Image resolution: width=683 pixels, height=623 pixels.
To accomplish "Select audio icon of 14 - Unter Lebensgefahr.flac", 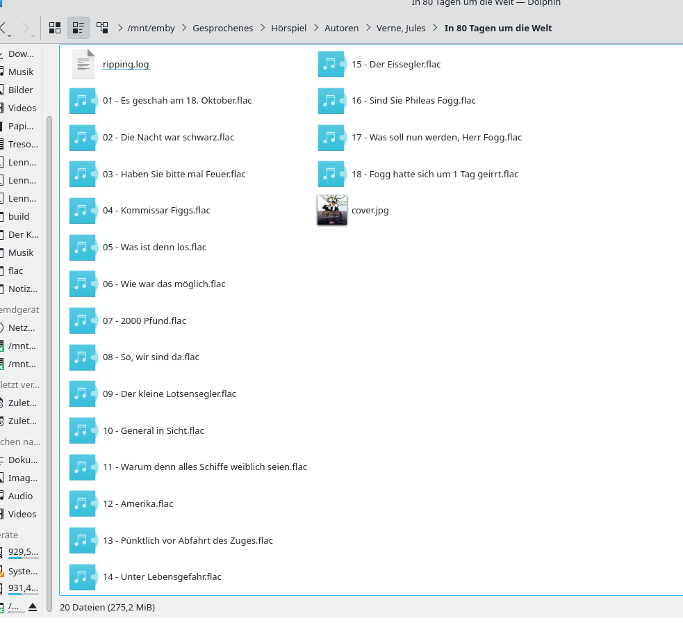I will pyautogui.click(x=83, y=577).
